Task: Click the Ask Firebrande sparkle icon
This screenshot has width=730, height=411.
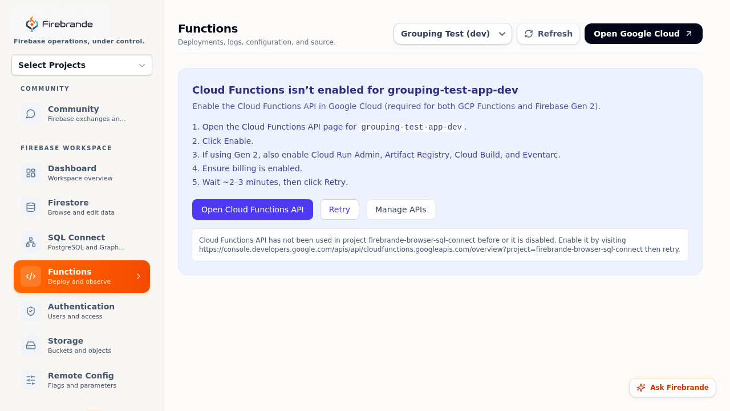Action: point(641,388)
